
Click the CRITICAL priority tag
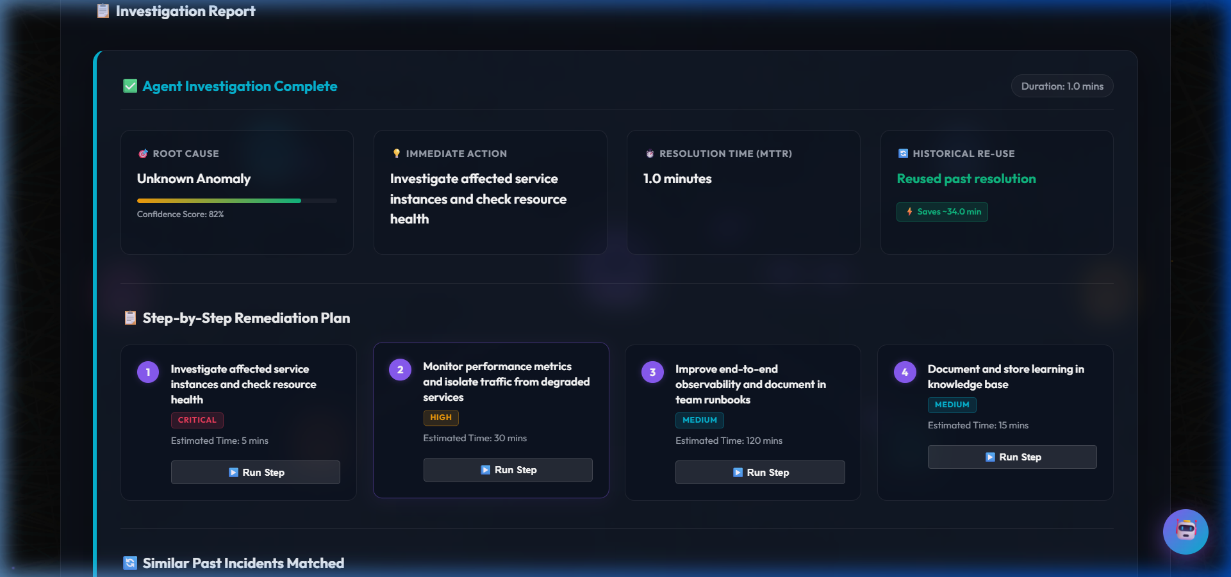click(197, 420)
